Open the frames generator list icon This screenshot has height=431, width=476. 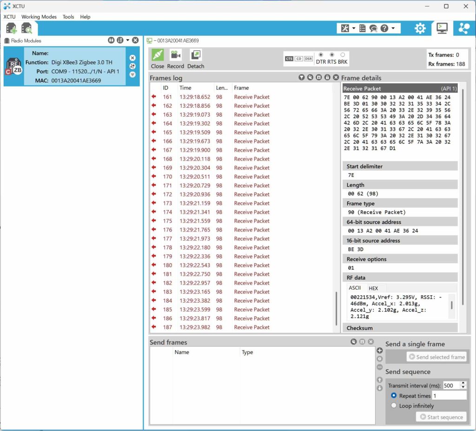point(363,28)
